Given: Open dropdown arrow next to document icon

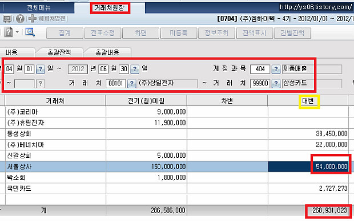Looking at the screenshot, I should [17, 32].
